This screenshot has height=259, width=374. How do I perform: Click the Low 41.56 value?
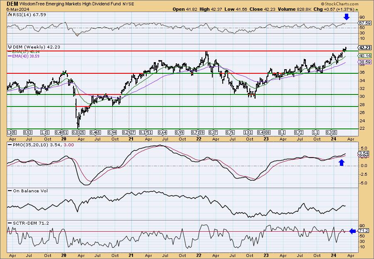coord(236,9)
